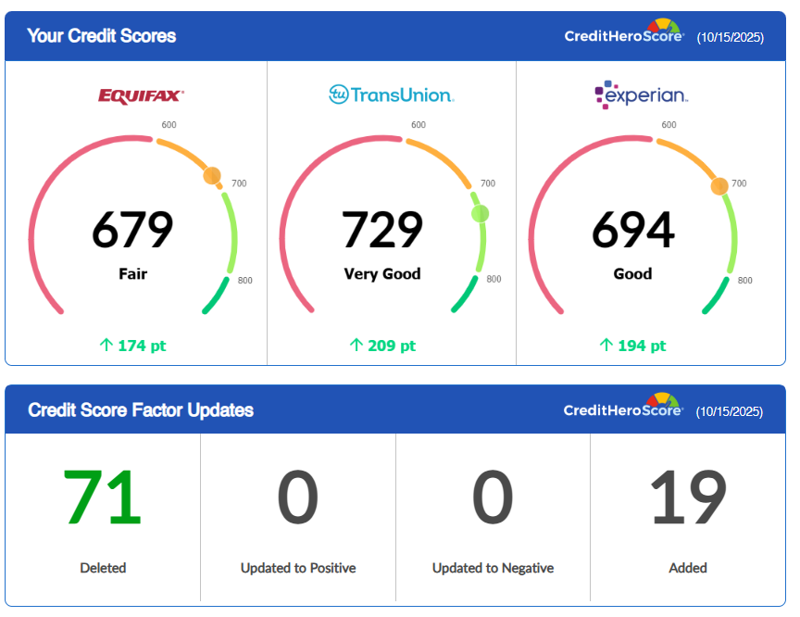
Task: Click the green up arrow beside 194 pt
Action: tap(606, 346)
